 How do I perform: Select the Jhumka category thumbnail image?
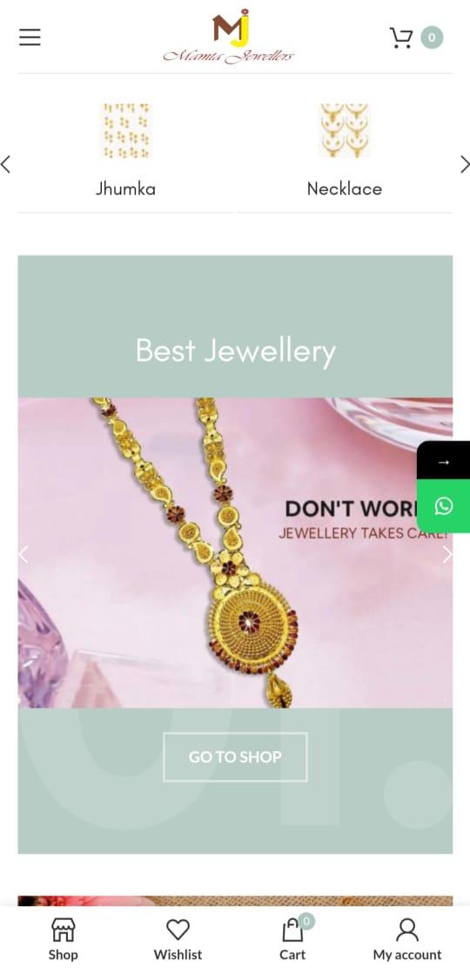(x=126, y=131)
